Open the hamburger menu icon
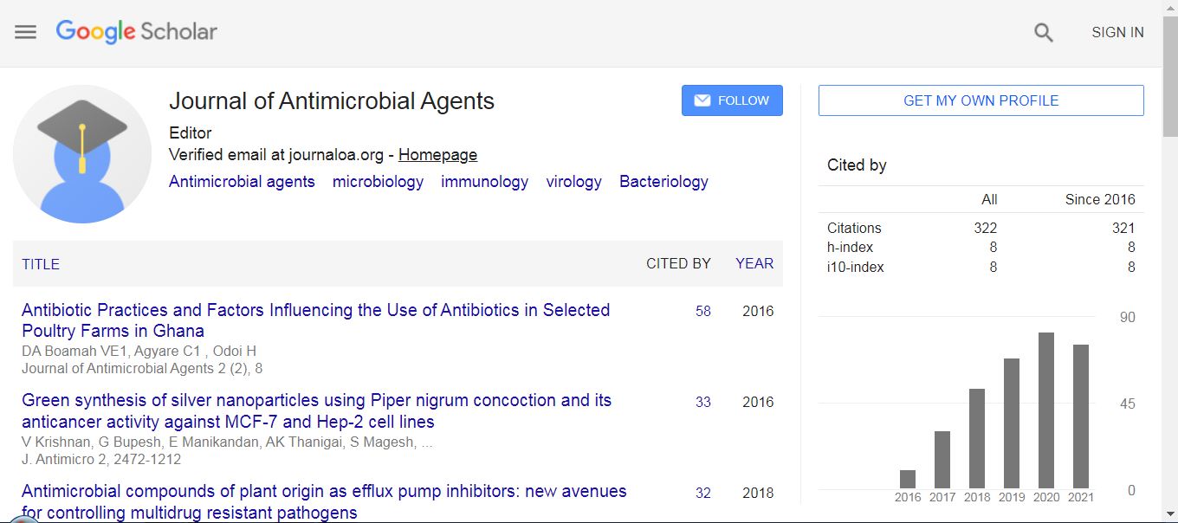The width and height of the screenshot is (1178, 523). pos(26,32)
